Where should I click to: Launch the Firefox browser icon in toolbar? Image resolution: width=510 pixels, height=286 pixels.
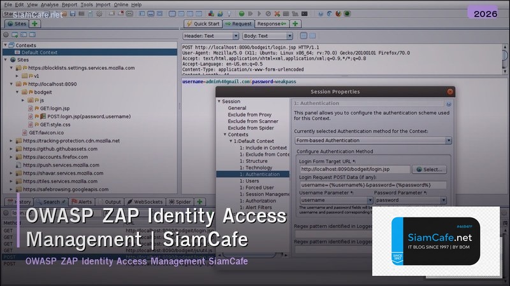(x=339, y=13)
